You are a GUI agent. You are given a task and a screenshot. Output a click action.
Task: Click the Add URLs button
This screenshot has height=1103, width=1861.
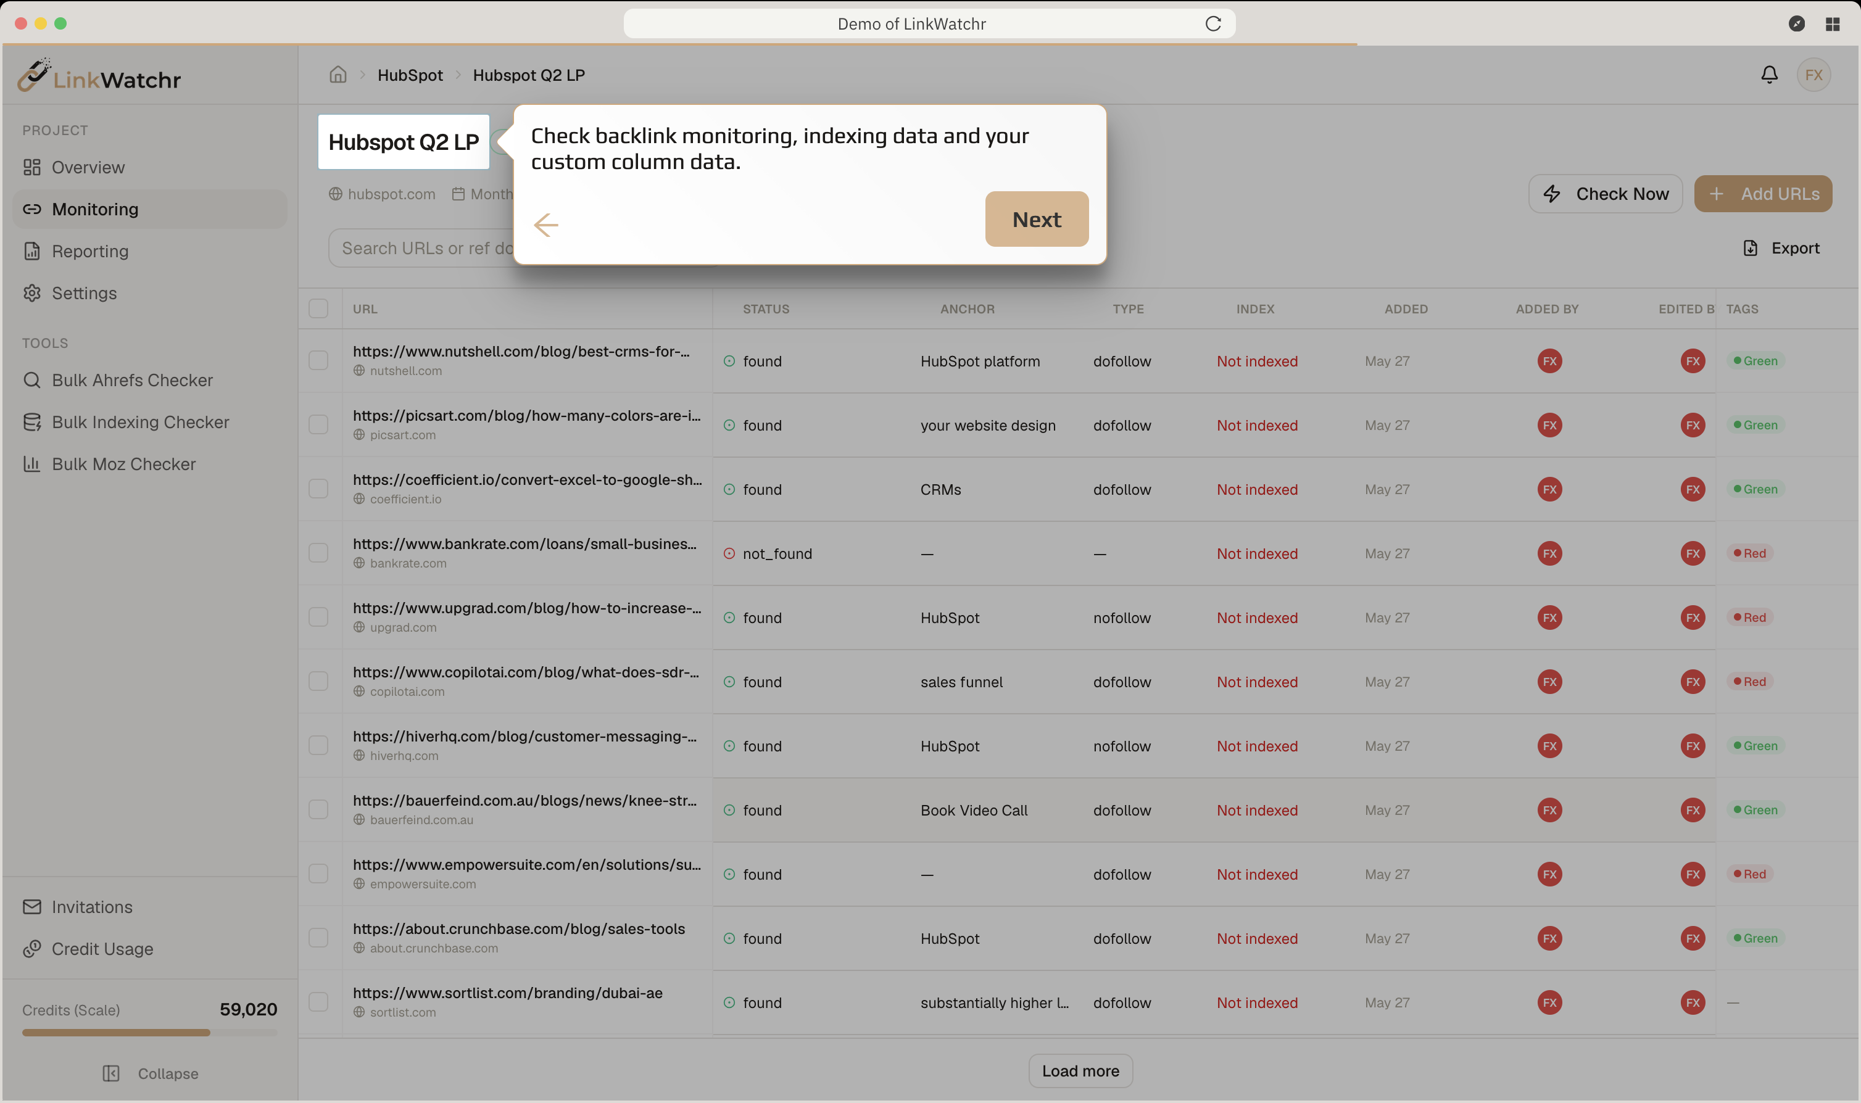1763,194
